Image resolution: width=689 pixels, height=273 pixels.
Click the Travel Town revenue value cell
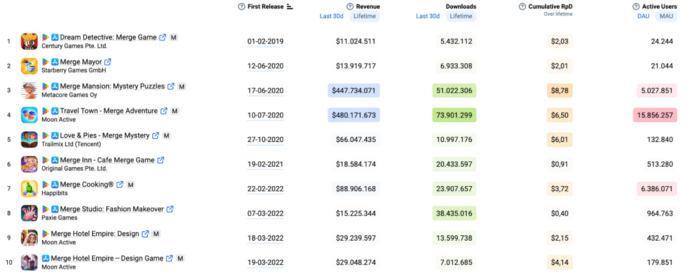353,115
